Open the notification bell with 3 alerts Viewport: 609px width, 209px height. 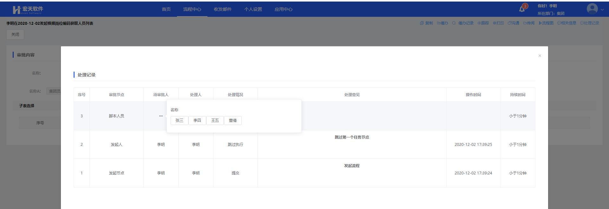click(522, 9)
